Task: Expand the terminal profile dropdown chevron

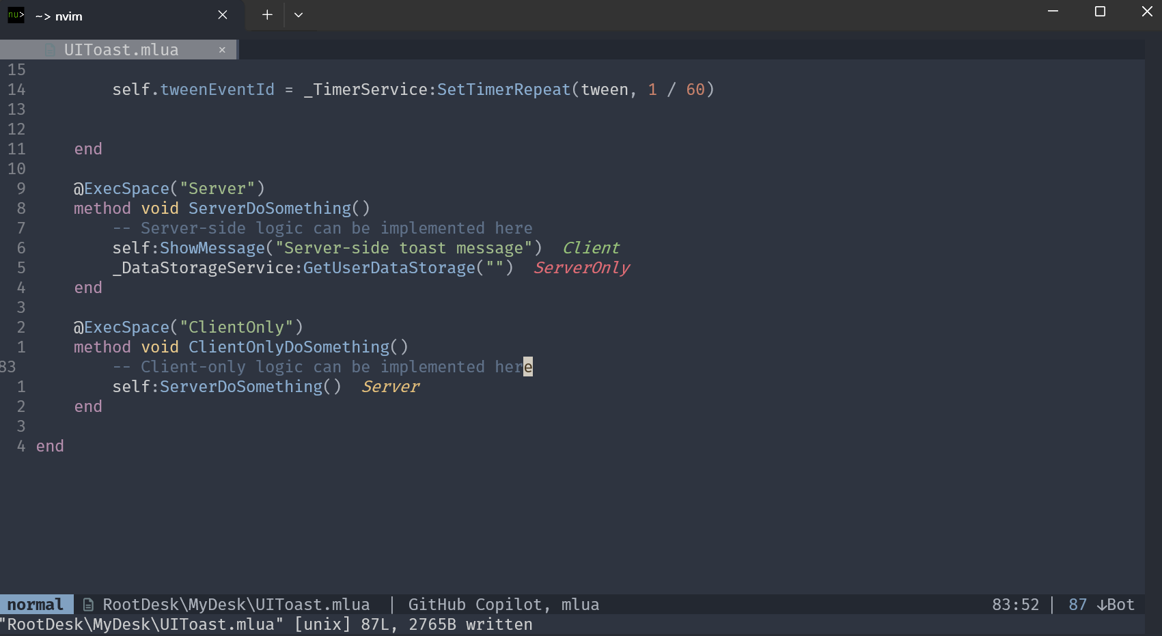Action: (299, 15)
